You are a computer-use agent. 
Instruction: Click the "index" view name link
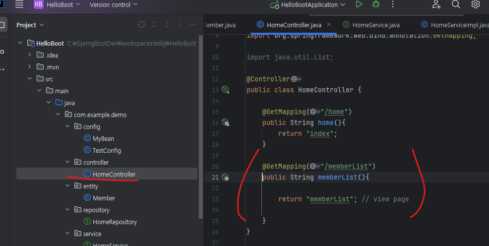coord(320,133)
